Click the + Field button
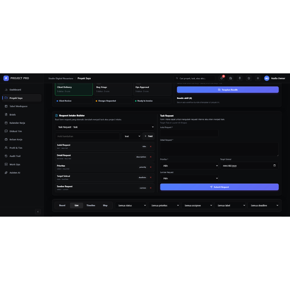Viewport: 290px width, 290px height. (x=148, y=136)
